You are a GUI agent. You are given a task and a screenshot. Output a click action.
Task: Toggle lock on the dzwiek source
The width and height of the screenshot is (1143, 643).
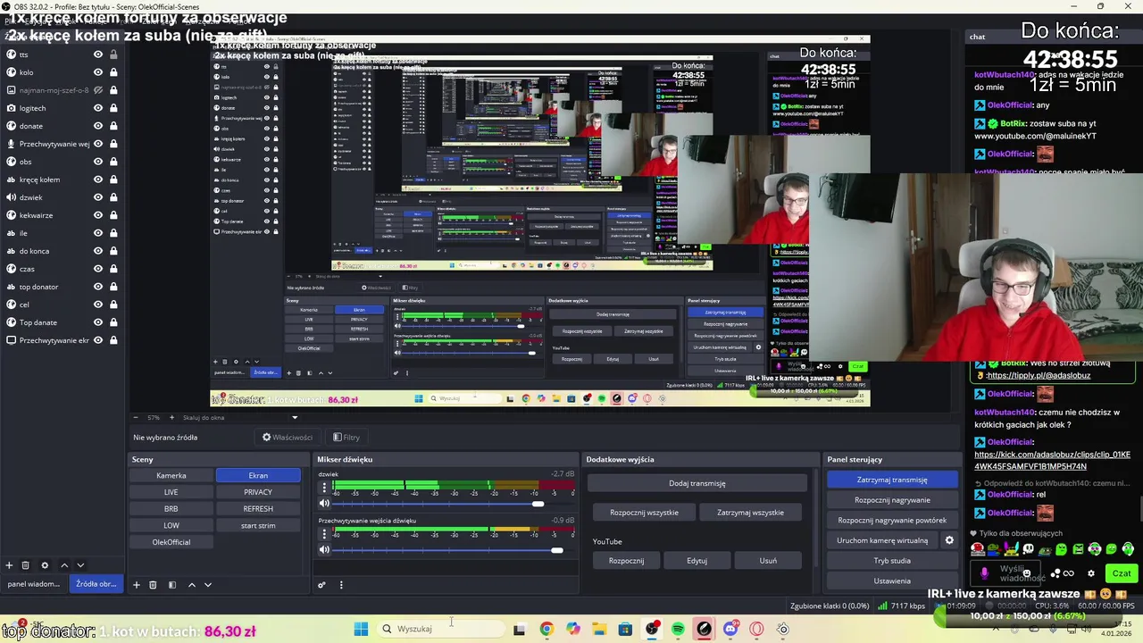point(113,197)
